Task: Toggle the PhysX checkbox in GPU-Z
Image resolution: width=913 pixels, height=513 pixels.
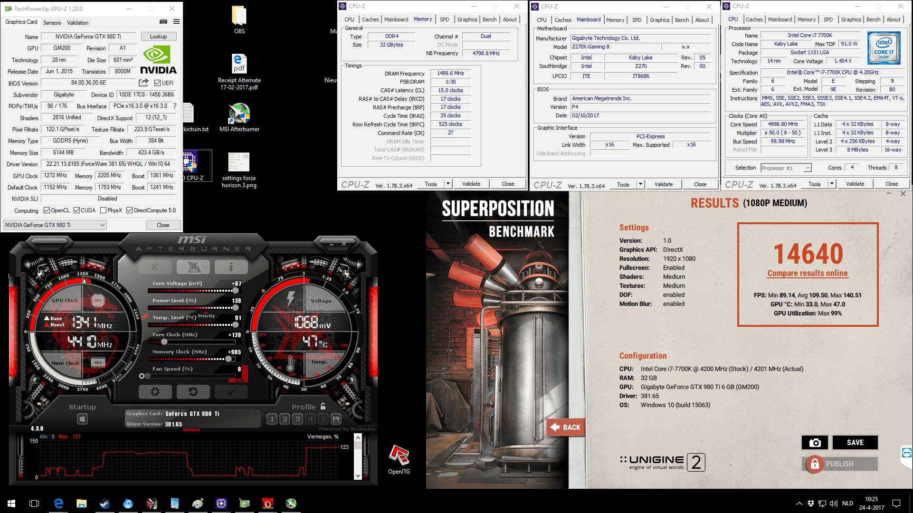Action: [x=103, y=210]
